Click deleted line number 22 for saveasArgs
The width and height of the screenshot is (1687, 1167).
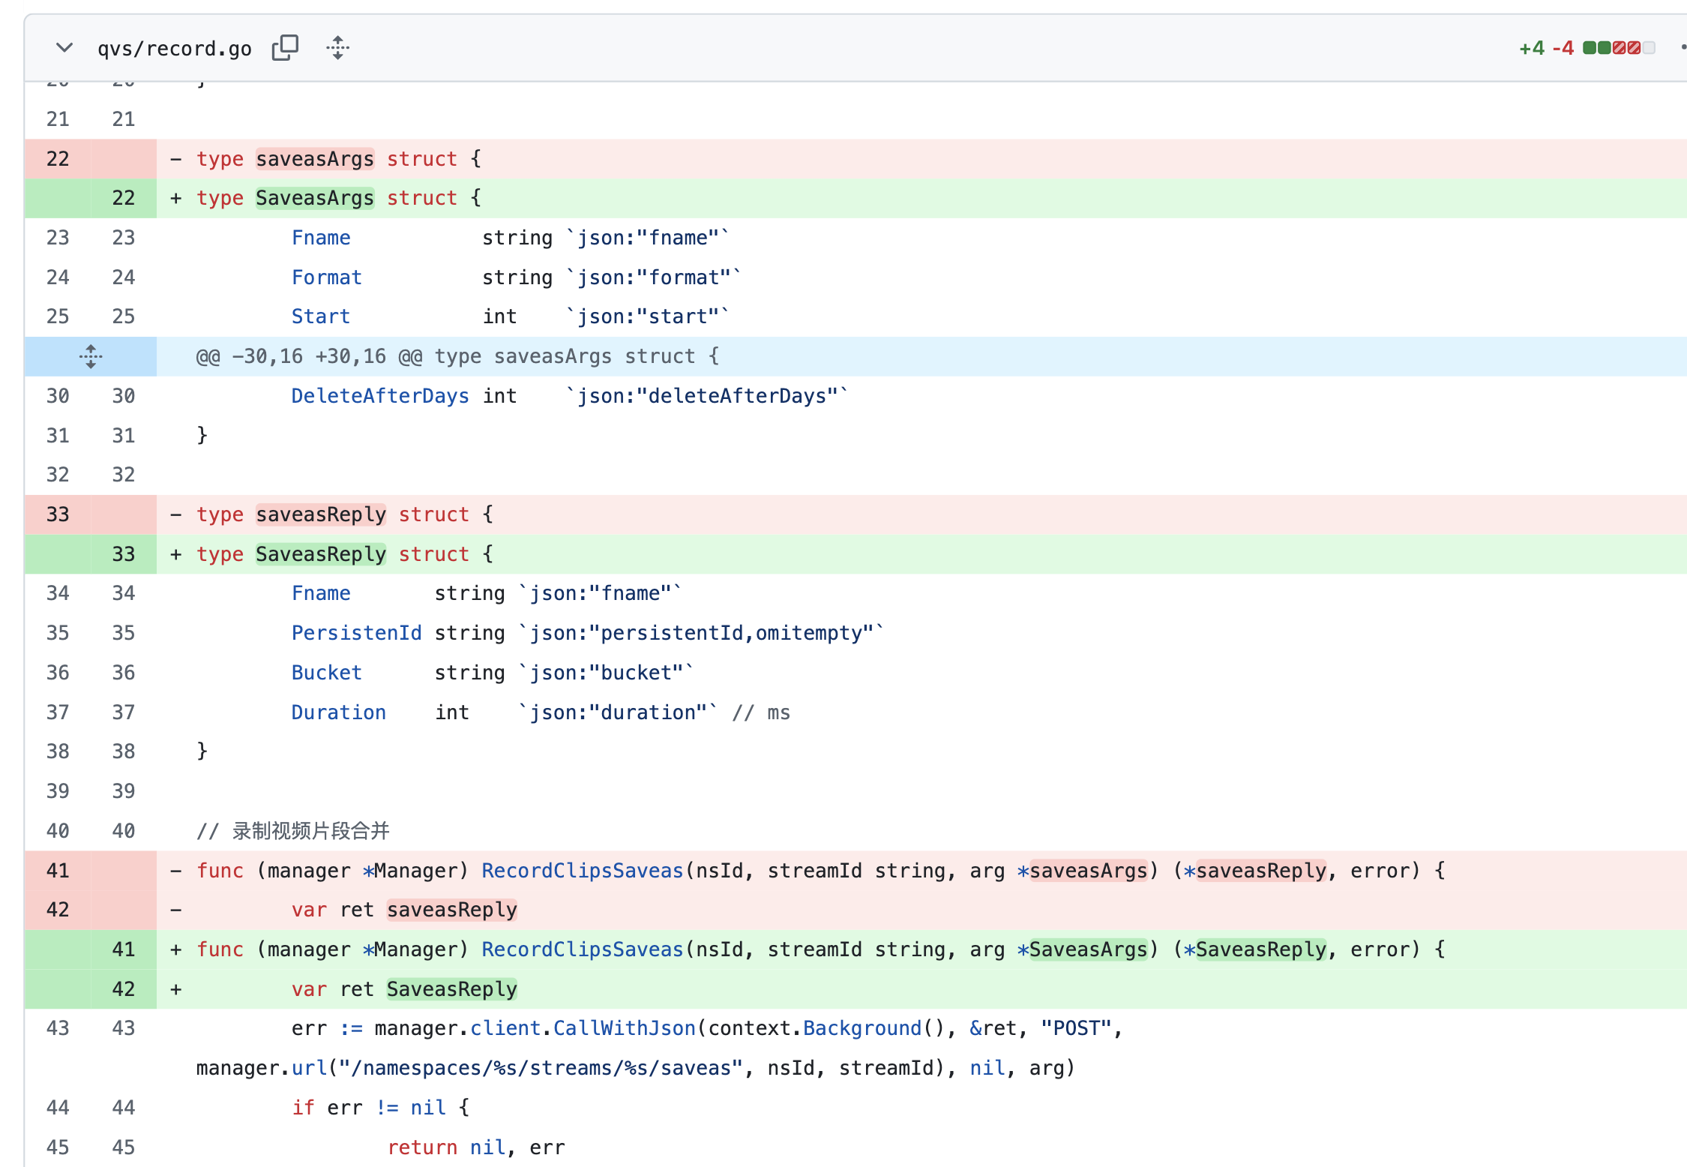[58, 159]
